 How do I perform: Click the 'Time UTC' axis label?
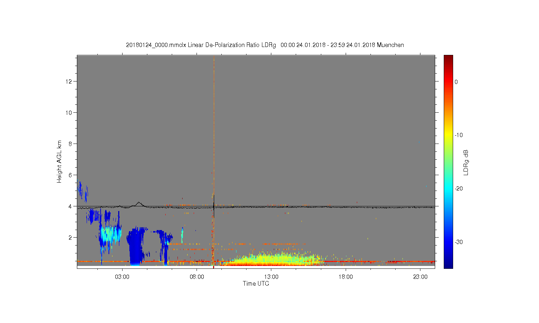256,284
